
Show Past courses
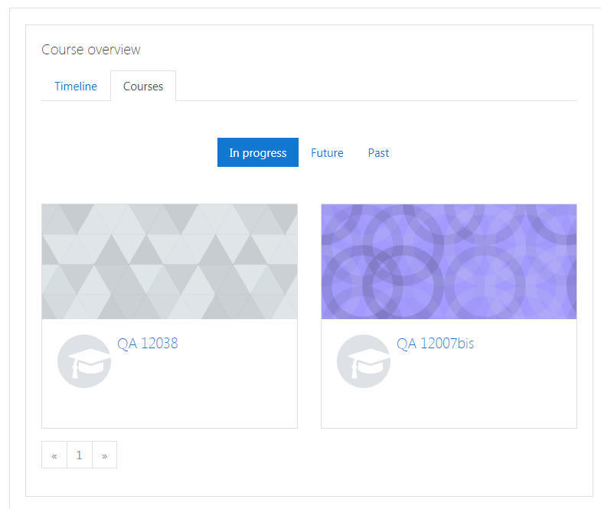click(x=378, y=152)
